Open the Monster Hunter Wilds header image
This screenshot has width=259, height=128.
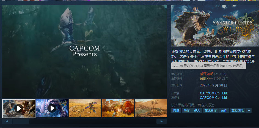tap(215, 26)
